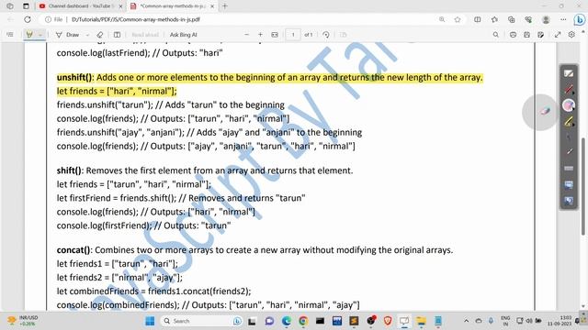This screenshot has width=588, height=330.
Task: Toggle the table of contents sidebar
Action: [10, 35]
